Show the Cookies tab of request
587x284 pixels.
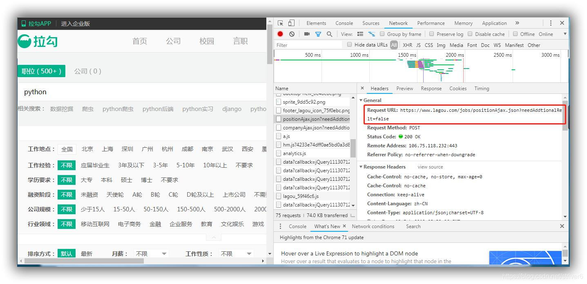click(x=458, y=89)
